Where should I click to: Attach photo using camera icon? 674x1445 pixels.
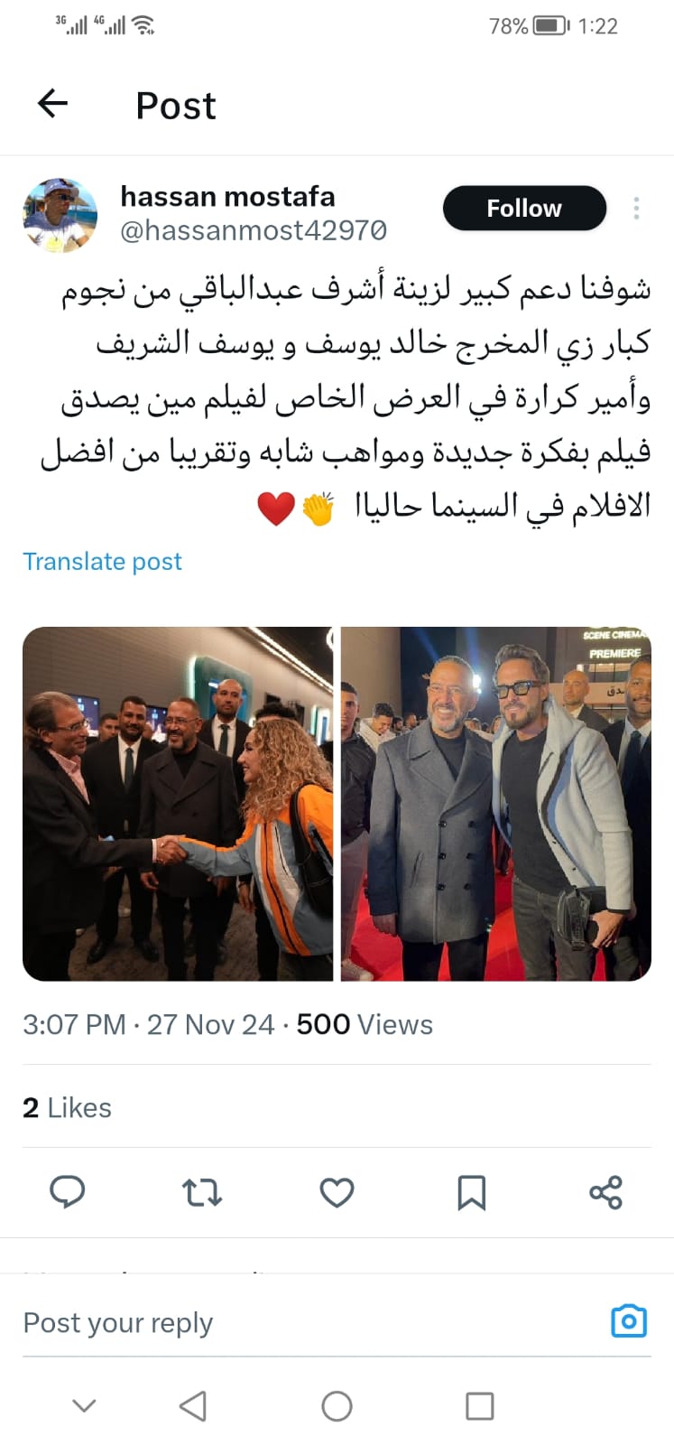pos(629,1321)
